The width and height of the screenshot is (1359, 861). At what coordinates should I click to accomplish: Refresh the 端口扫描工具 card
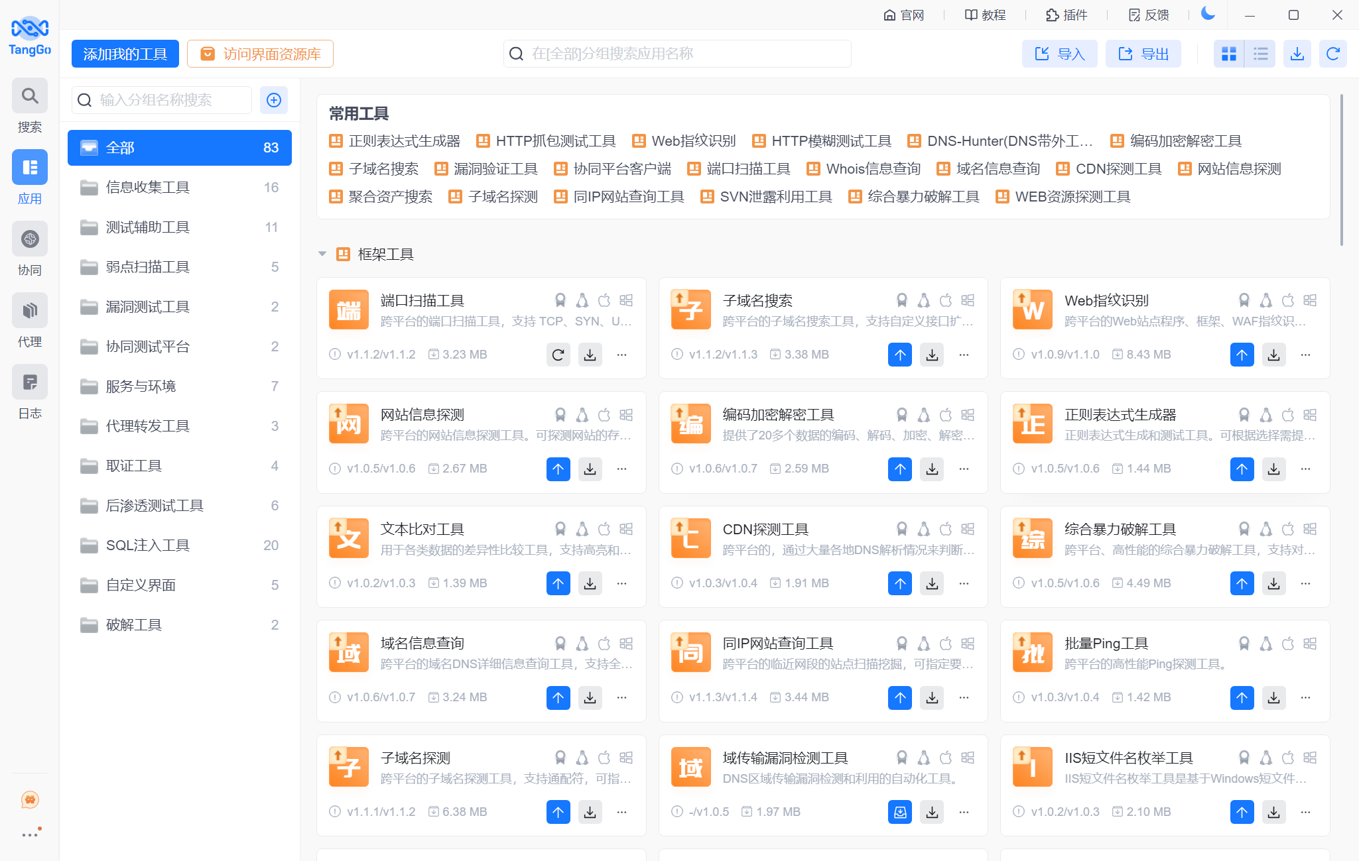click(x=558, y=355)
